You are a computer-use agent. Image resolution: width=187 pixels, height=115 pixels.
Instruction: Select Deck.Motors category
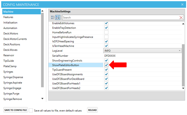tap(11, 33)
